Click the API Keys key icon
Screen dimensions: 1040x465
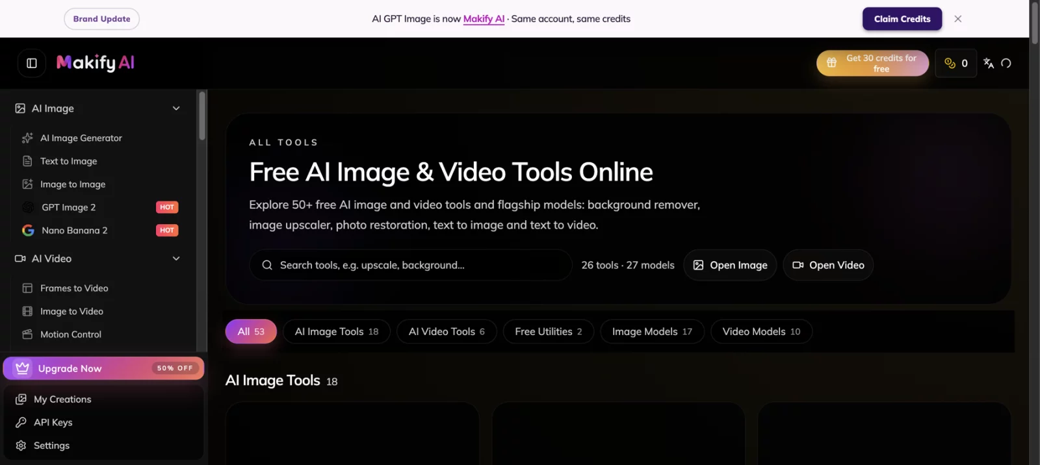coord(21,422)
